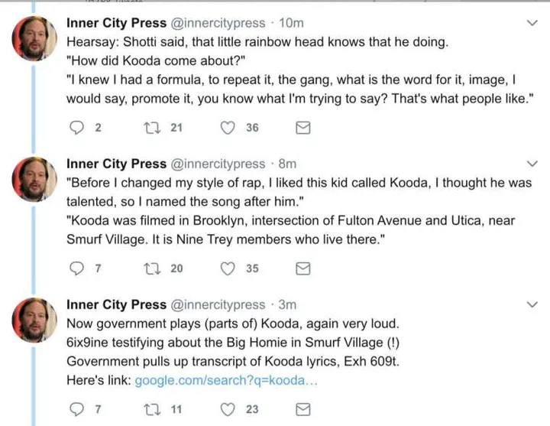Click @innercitypress handle on the 3m tweet
550x426 pixels.
[x=217, y=304]
